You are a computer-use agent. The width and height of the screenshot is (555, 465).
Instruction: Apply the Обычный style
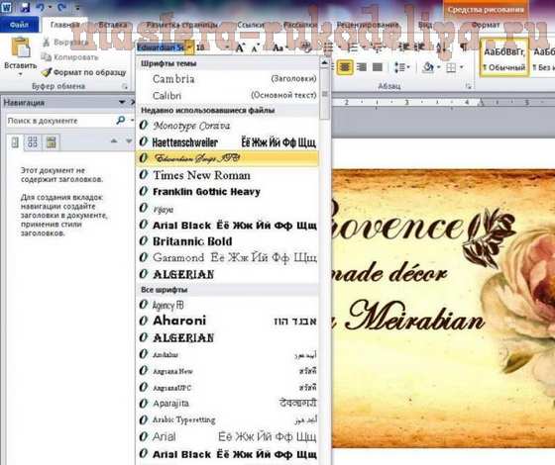[504, 58]
